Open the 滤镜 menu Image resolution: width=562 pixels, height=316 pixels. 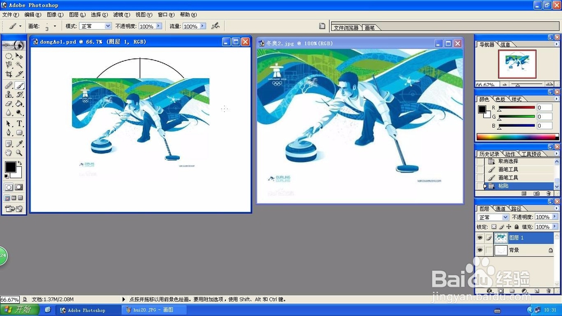[121, 15]
